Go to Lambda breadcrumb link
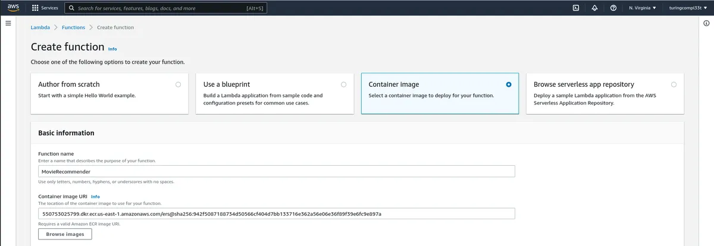 40,27
